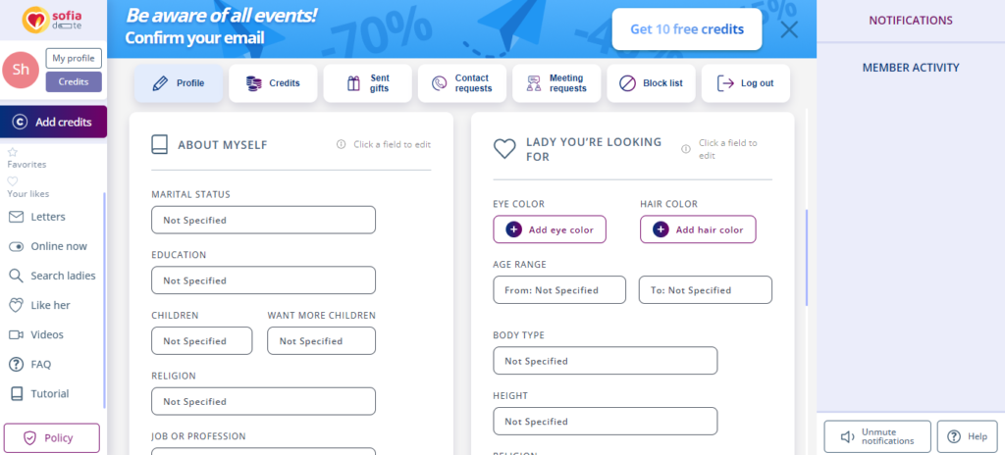Click the Sh profile avatar
Image resolution: width=1005 pixels, height=455 pixels.
pos(22,69)
